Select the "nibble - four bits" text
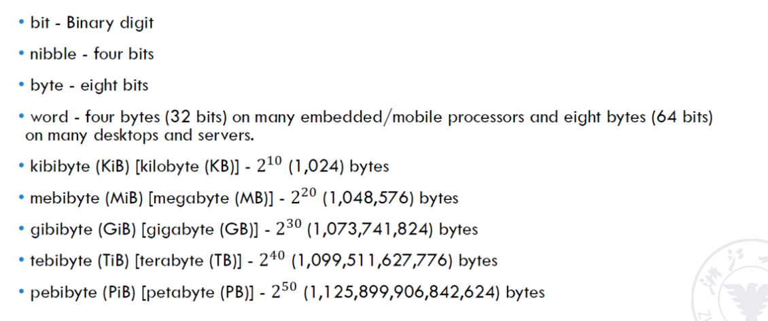This screenshot has width=768, height=321. (92, 54)
